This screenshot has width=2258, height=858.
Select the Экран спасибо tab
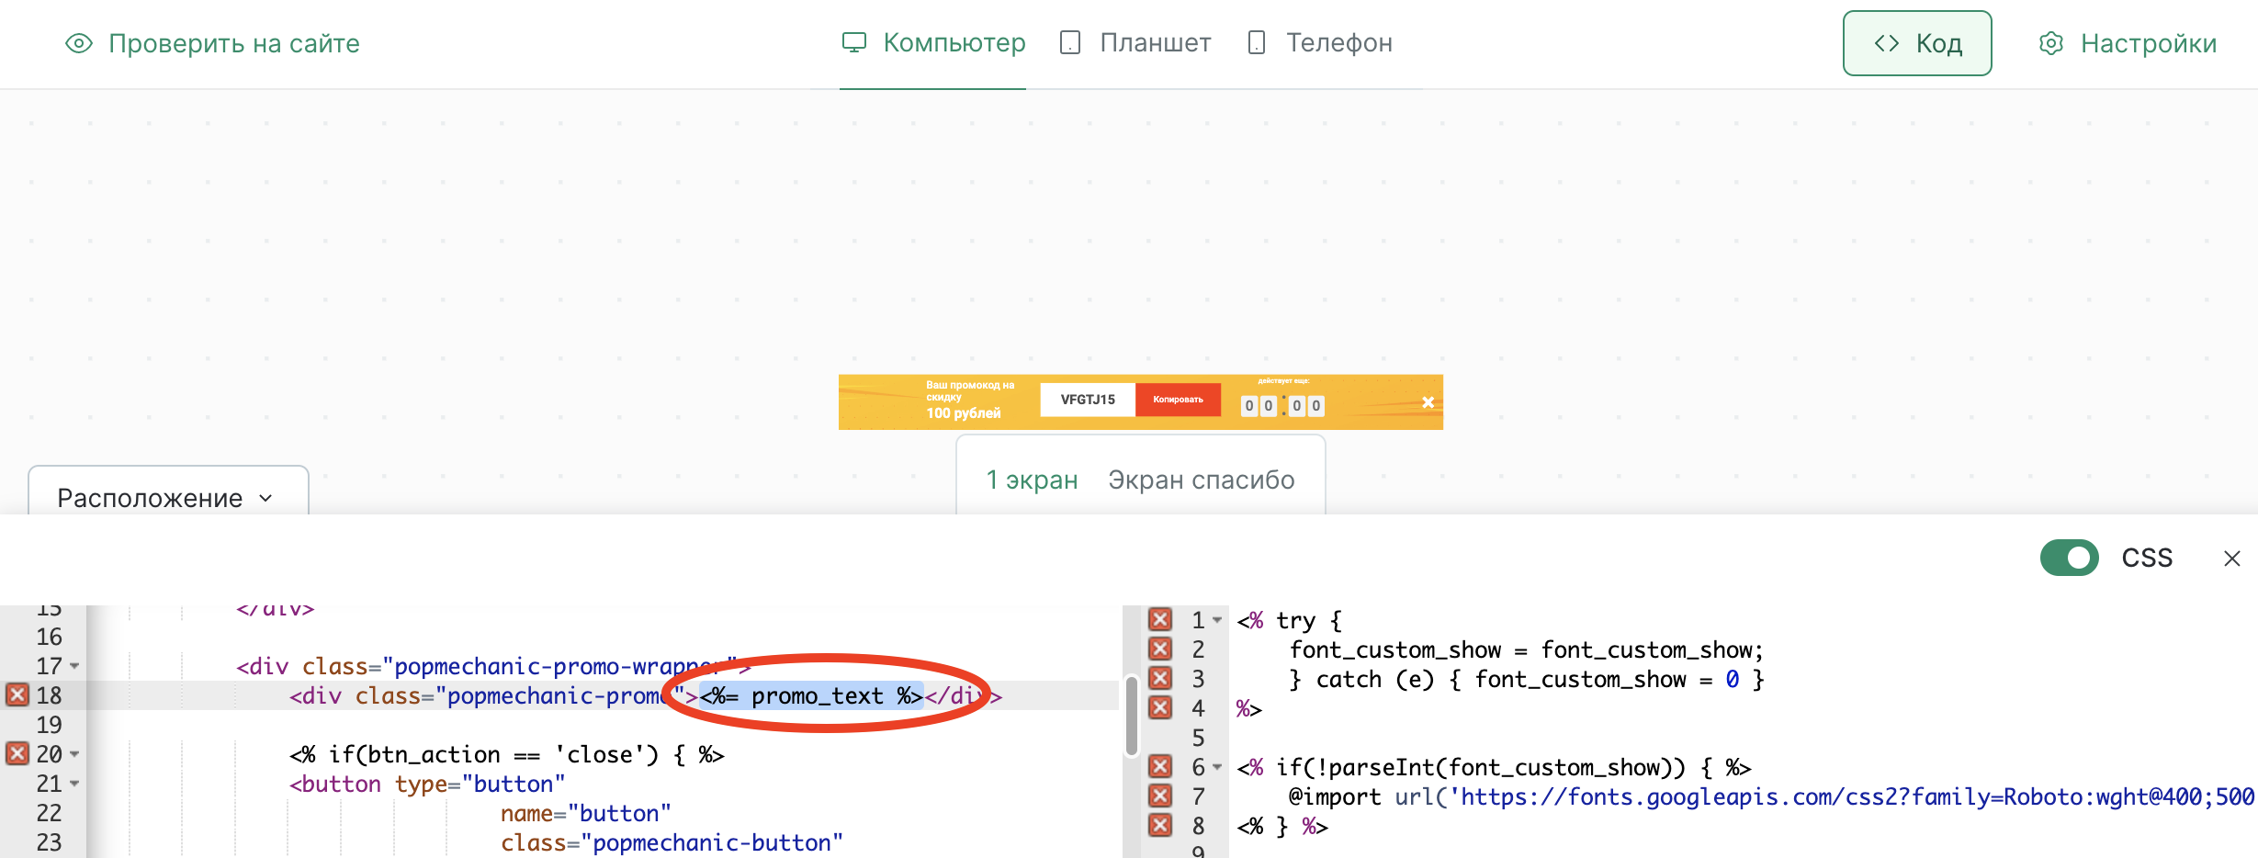coord(1201,480)
